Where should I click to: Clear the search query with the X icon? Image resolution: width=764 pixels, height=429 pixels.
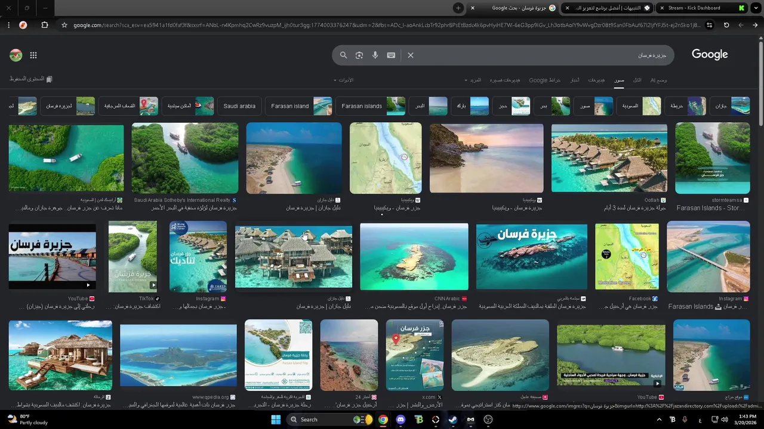411,55
